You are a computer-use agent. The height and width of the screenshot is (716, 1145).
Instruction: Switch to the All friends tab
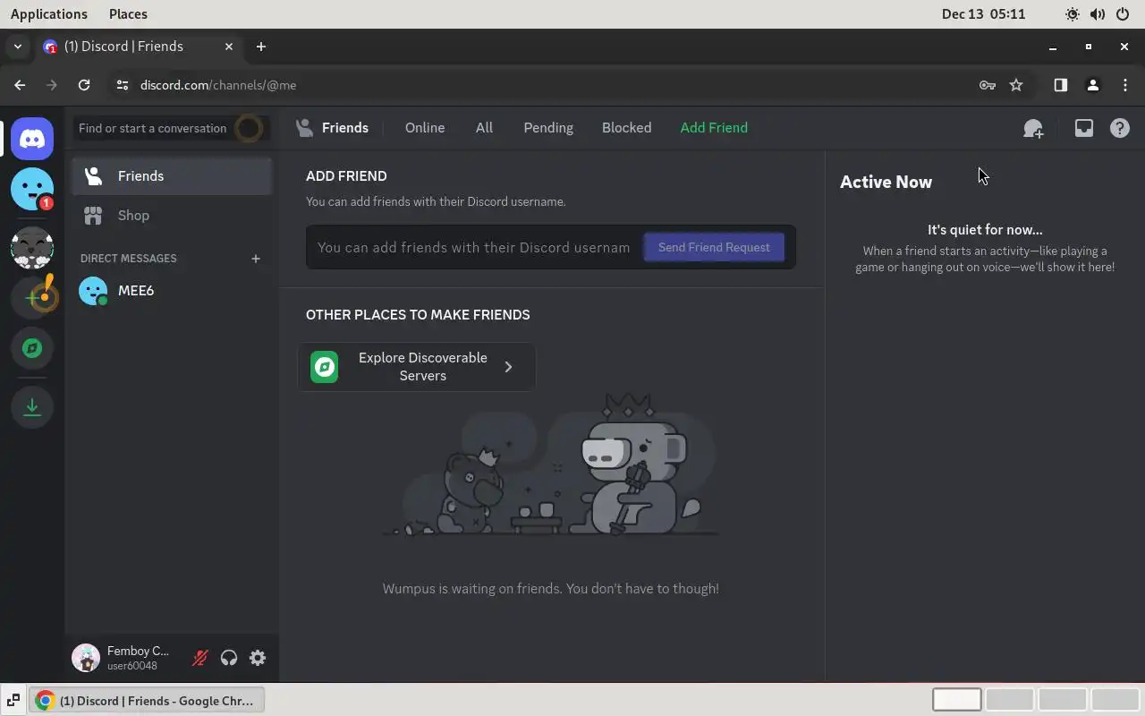point(484,128)
